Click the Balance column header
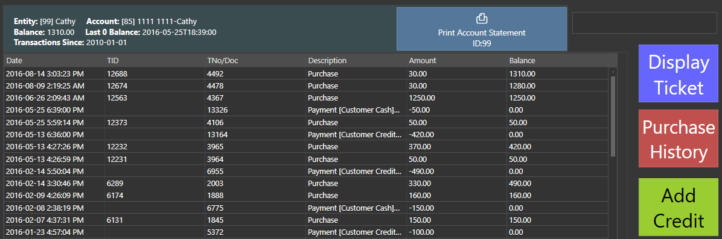Screen dimensions: 722x239 pyautogui.click(x=557, y=61)
